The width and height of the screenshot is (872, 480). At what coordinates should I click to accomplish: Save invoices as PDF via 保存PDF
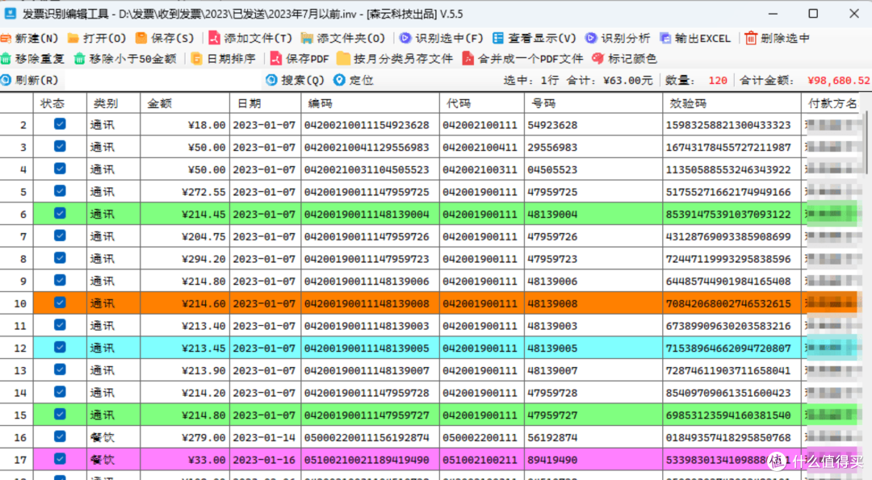click(300, 59)
